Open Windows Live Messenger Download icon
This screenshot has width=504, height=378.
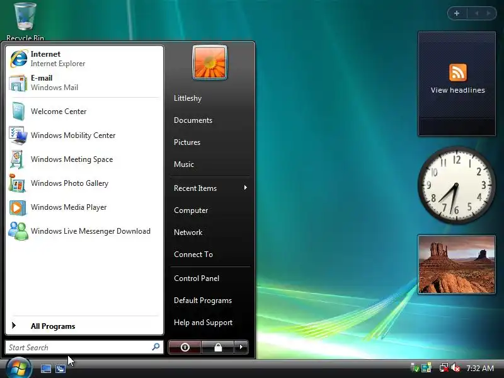(18, 231)
